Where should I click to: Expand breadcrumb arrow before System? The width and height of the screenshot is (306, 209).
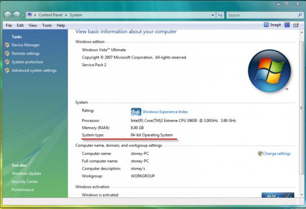click(x=66, y=15)
